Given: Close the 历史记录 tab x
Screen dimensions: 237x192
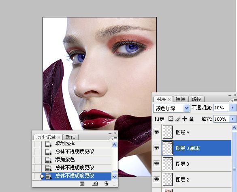Looking at the screenshot, I should (x=59, y=137).
